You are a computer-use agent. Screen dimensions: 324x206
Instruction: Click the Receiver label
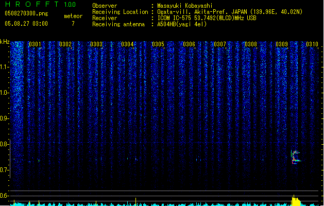pos(105,18)
